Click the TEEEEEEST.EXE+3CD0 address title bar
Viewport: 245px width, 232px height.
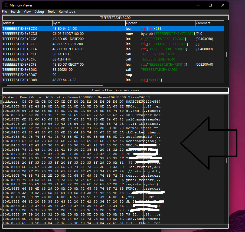point(115,18)
